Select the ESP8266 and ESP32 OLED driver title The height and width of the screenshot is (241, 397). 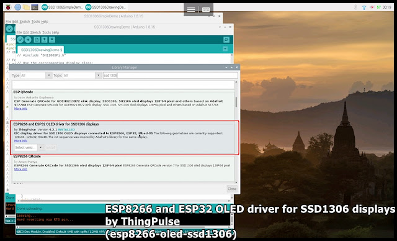click(x=56, y=124)
